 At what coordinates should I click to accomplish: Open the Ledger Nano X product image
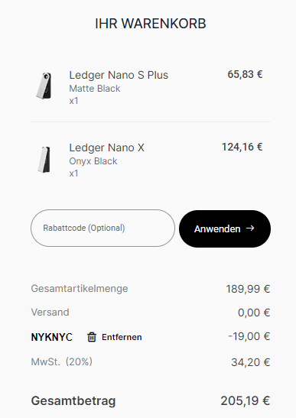point(44,159)
